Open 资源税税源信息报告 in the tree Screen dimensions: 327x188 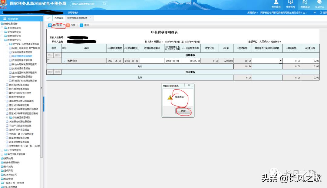[22, 60]
